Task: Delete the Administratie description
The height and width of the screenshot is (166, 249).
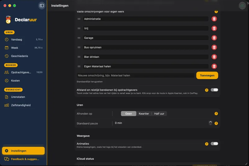Action: 214,19
